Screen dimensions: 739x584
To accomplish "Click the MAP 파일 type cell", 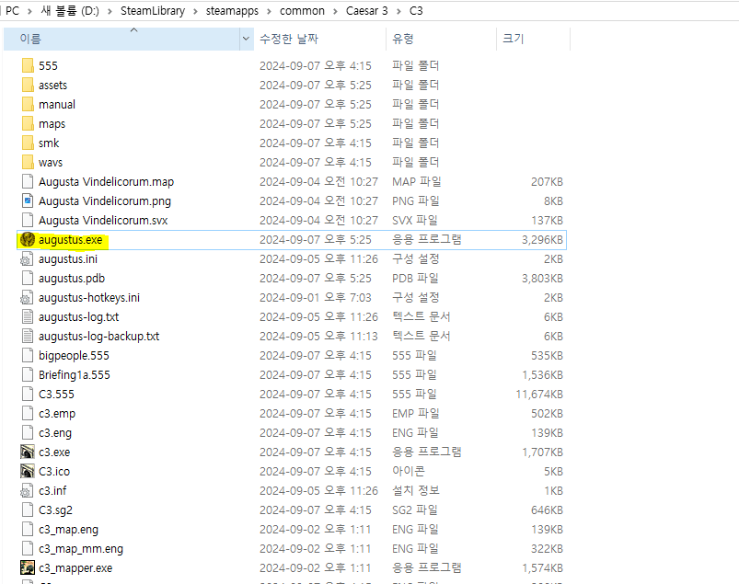I will [x=417, y=181].
